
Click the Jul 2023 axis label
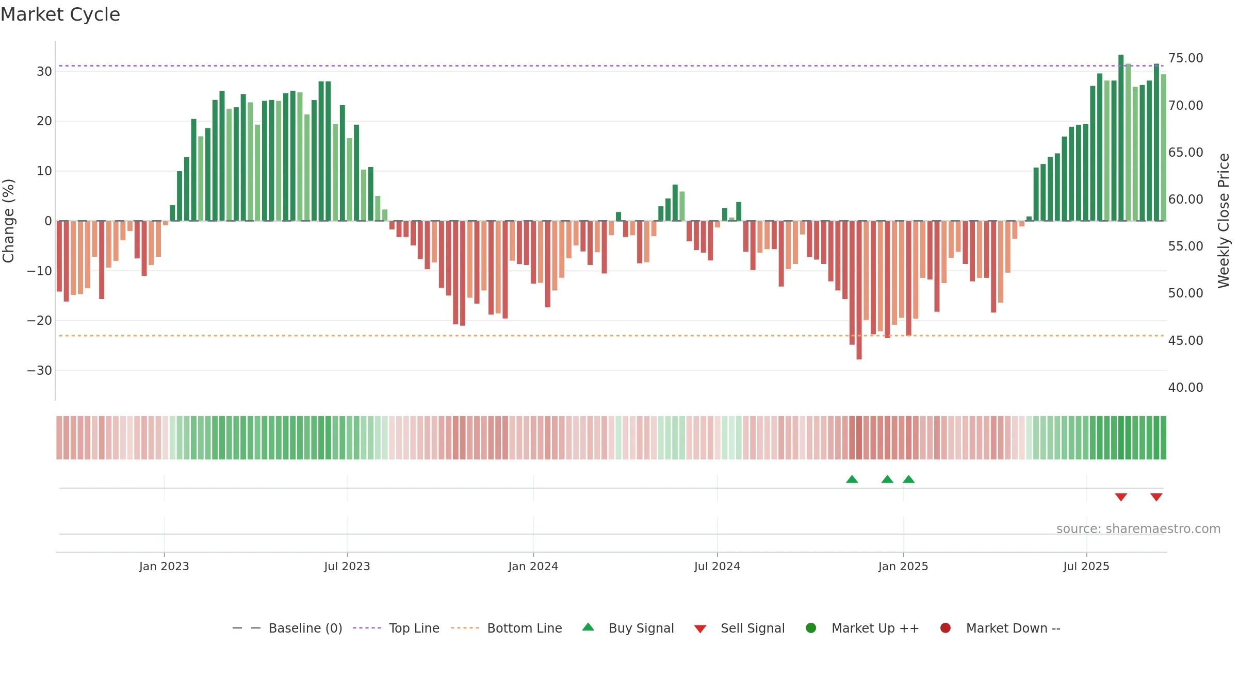tap(347, 566)
